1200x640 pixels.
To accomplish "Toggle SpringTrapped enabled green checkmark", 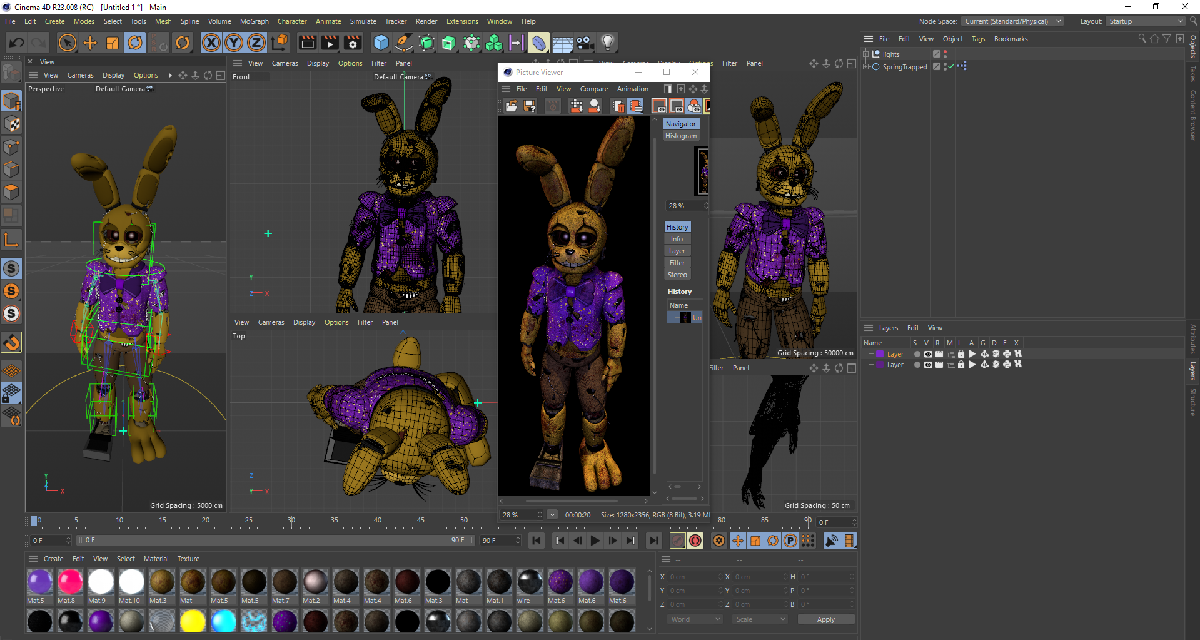I will point(950,67).
